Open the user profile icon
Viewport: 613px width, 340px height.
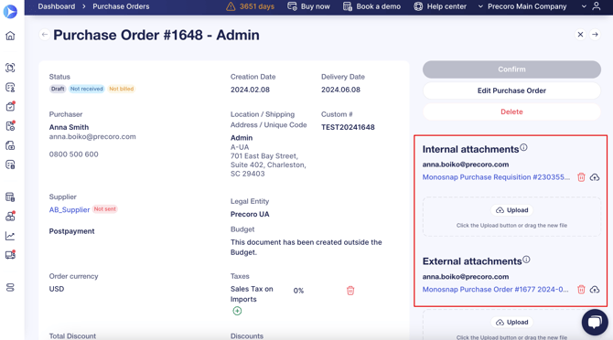(597, 6)
